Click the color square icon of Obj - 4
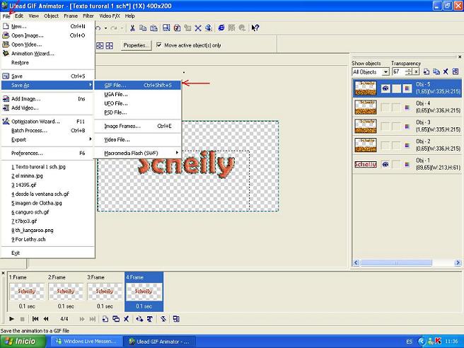 point(407,107)
